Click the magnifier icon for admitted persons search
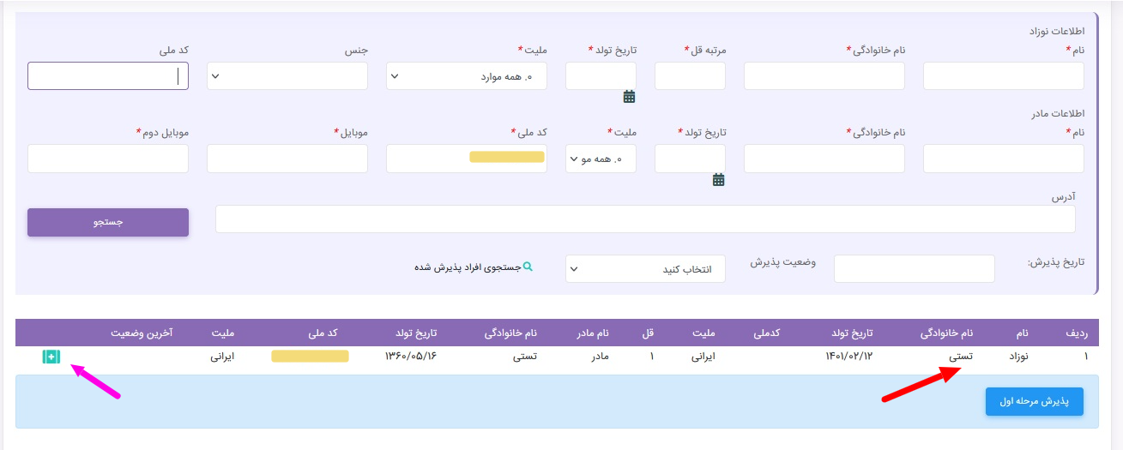Viewport: 1123px width, 450px height. 528,267
